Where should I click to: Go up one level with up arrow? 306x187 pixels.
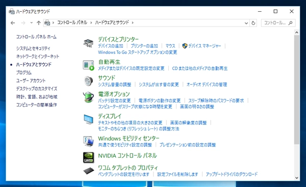[39, 23]
